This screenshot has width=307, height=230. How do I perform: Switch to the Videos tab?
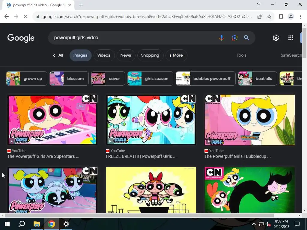pyautogui.click(x=104, y=55)
